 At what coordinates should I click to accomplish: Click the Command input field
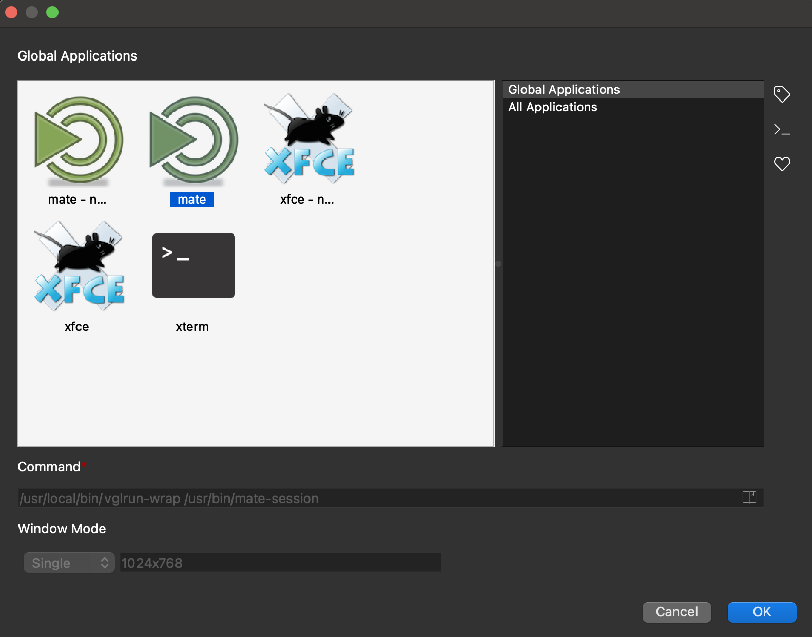(x=391, y=498)
